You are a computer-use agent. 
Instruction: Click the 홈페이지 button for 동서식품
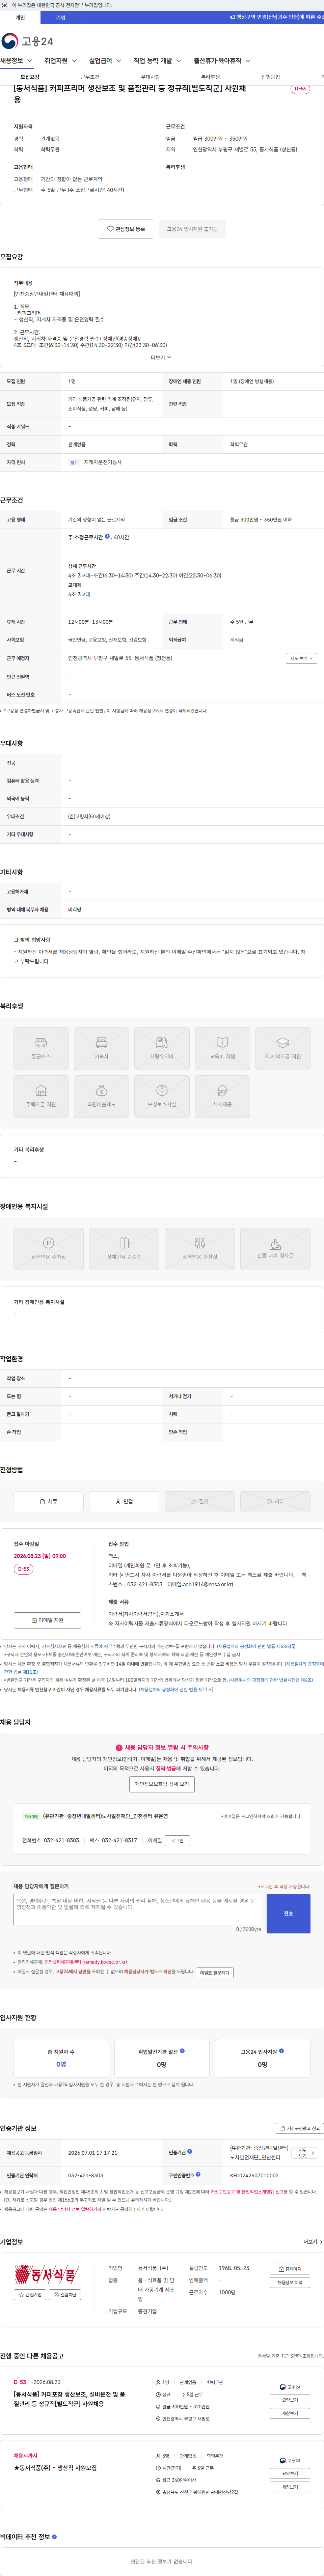(x=290, y=2269)
